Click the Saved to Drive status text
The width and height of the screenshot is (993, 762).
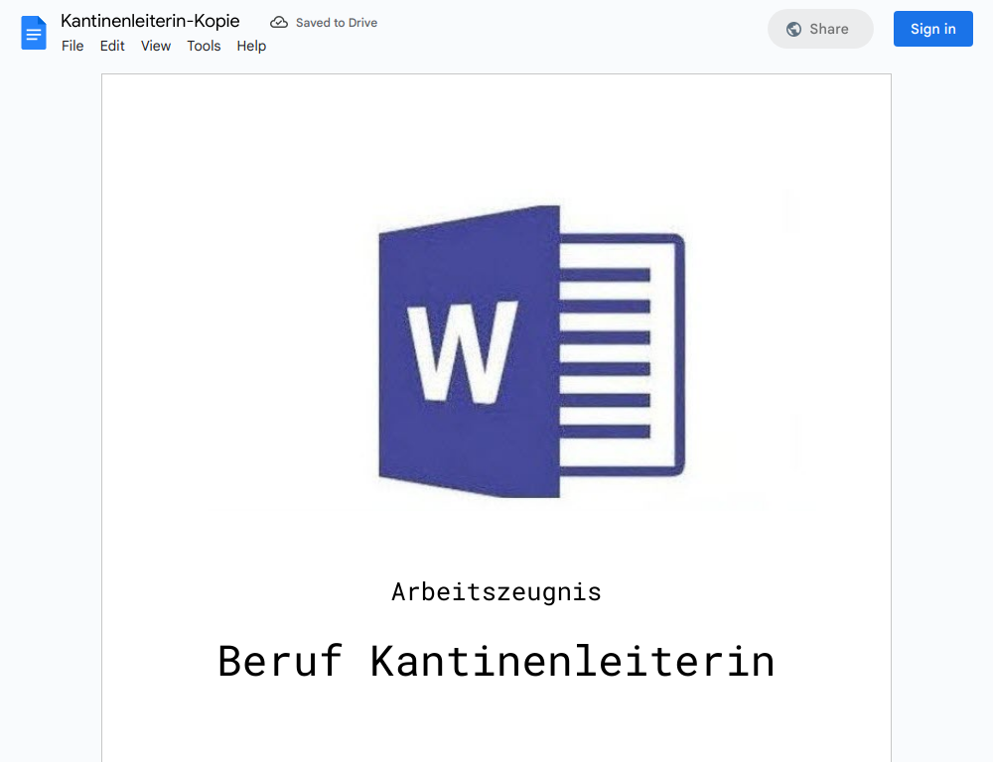click(337, 23)
